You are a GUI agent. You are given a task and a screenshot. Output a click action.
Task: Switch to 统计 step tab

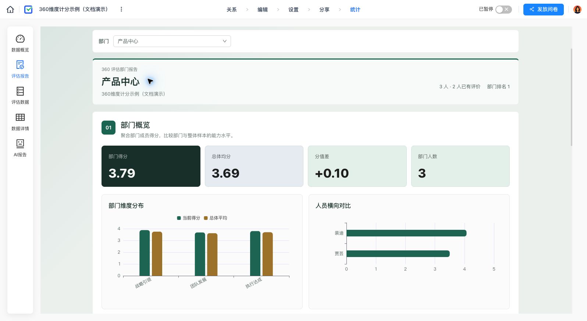pos(355,10)
